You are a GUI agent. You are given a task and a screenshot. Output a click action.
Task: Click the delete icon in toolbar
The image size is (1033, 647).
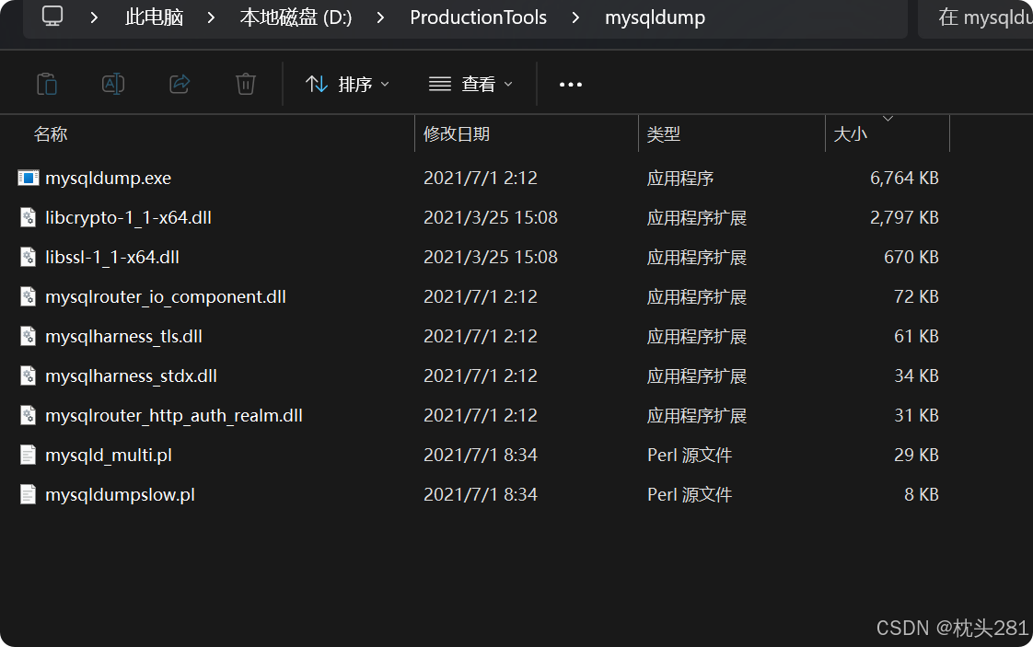245,83
